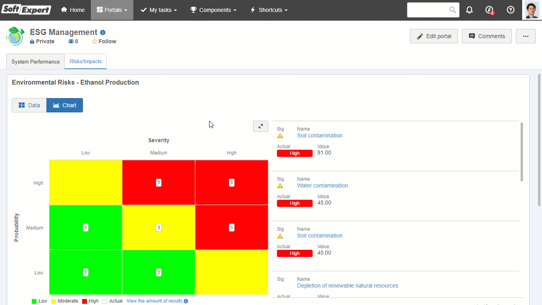Click the Private lock indicator

click(x=42, y=41)
